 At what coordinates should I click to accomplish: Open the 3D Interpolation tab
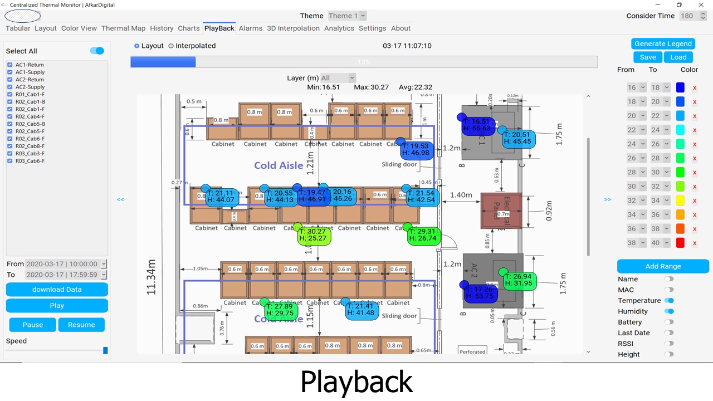coord(293,28)
